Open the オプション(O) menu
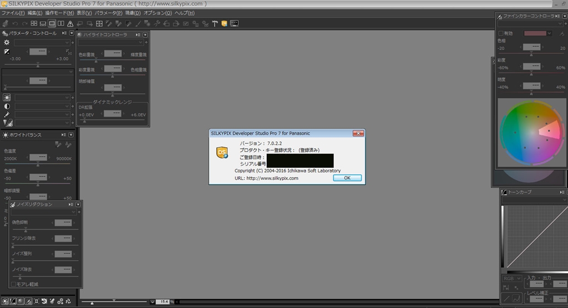 (x=158, y=13)
